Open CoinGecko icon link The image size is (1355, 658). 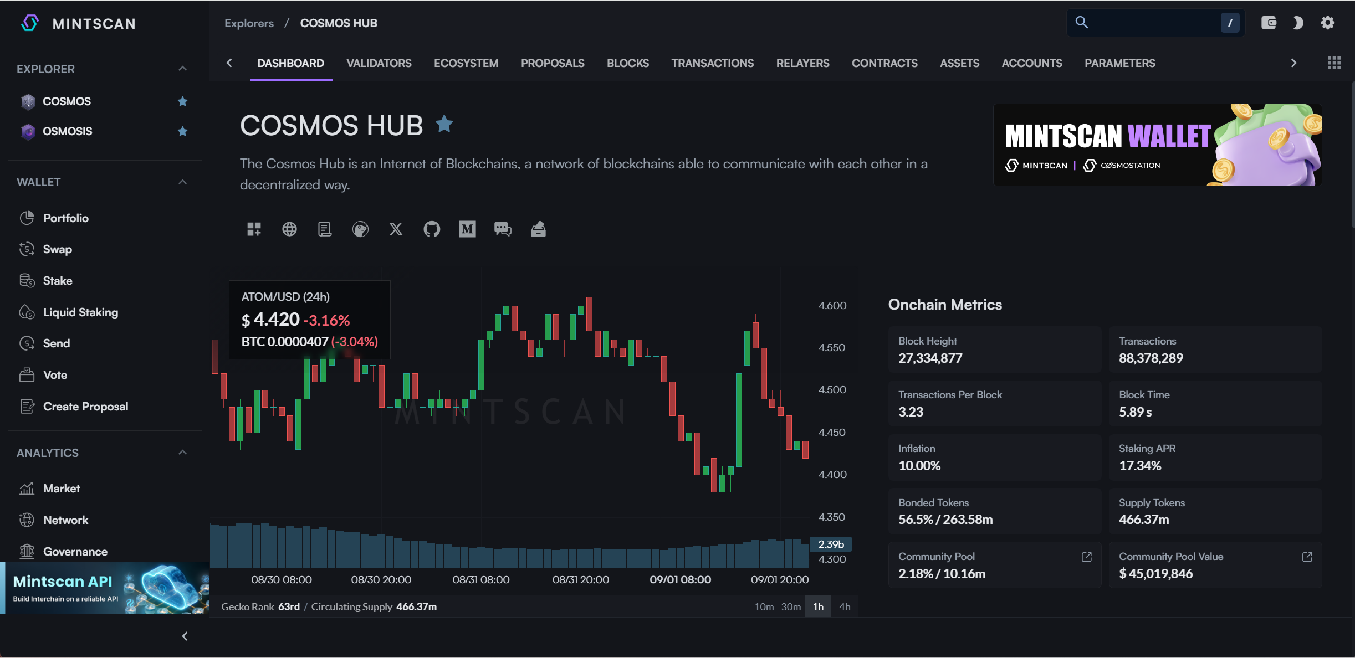coord(360,229)
